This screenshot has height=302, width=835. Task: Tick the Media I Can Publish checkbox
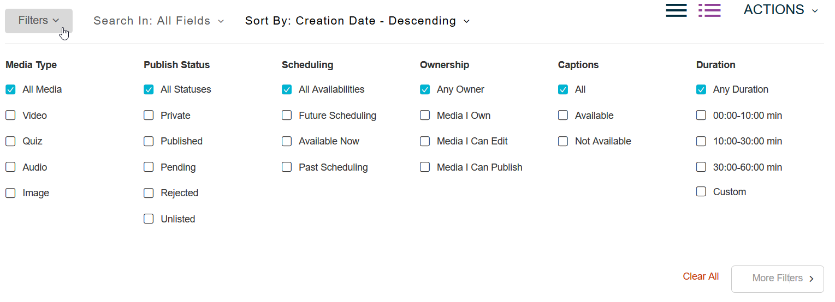click(425, 167)
